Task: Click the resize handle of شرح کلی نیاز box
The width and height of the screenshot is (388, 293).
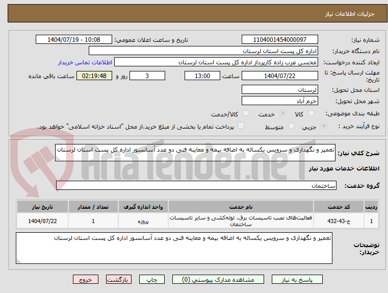Action: [58, 159]
